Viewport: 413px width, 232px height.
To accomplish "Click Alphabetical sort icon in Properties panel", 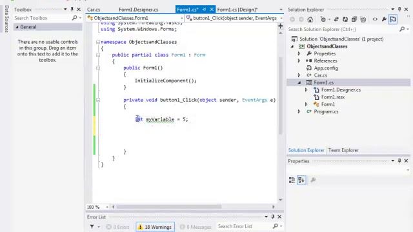I will pyautogui.click(x=301, y=180).
